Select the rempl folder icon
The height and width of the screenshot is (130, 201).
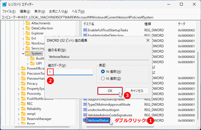coord(23,114)
